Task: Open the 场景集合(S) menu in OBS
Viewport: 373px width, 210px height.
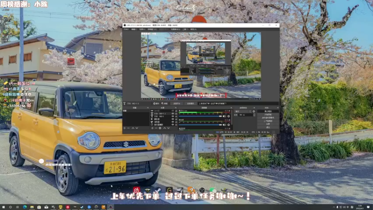Action: point(175,29)
